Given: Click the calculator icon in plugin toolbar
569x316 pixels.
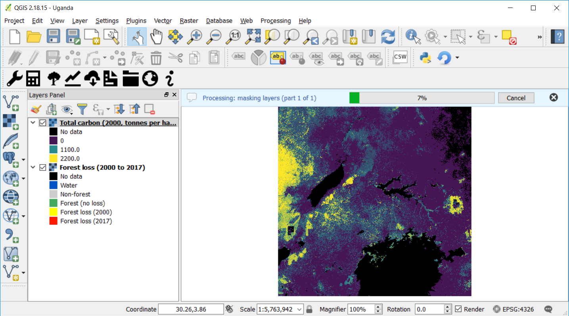Looking at the screenshot, I should pyautogui.click(x=33, y=79).
